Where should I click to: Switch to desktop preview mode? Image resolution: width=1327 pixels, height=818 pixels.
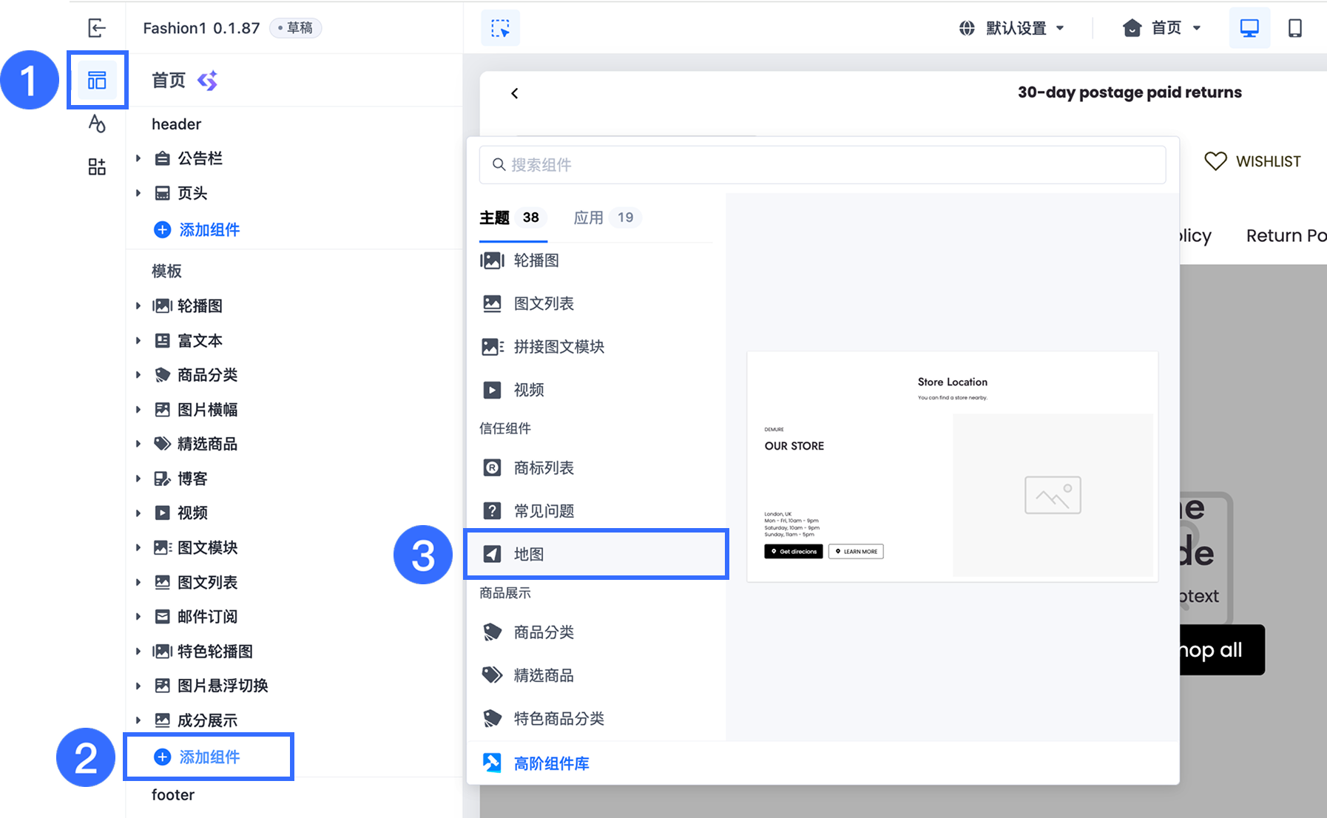pos(1249,28)
